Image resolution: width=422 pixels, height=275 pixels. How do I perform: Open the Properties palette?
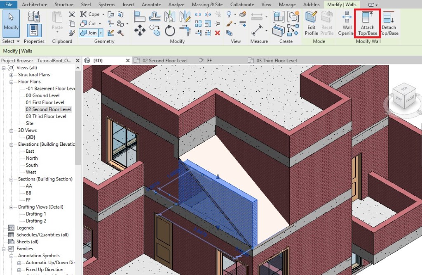(x=34, y=30)
